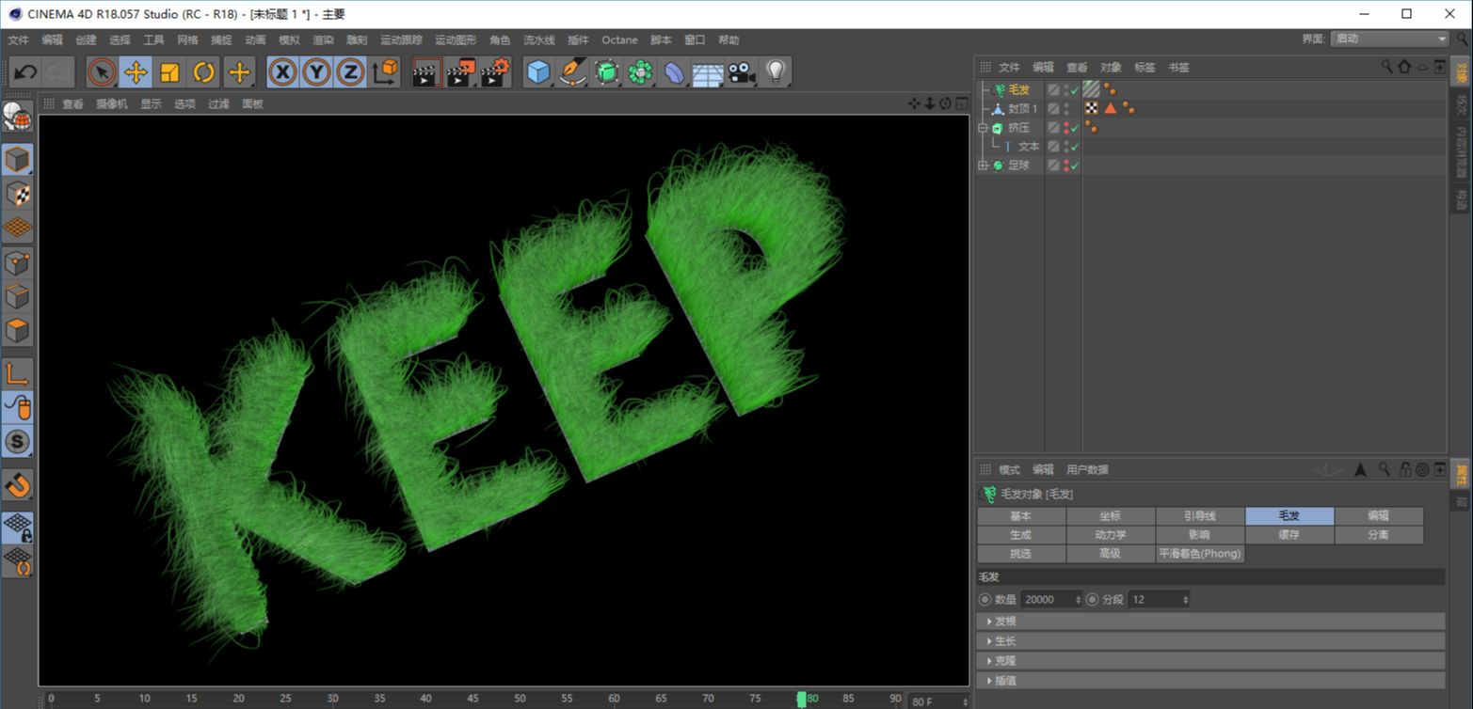Click the blue bend deformer icon
This screenshot has width=1473, height=709.
[x=674, y=72]
